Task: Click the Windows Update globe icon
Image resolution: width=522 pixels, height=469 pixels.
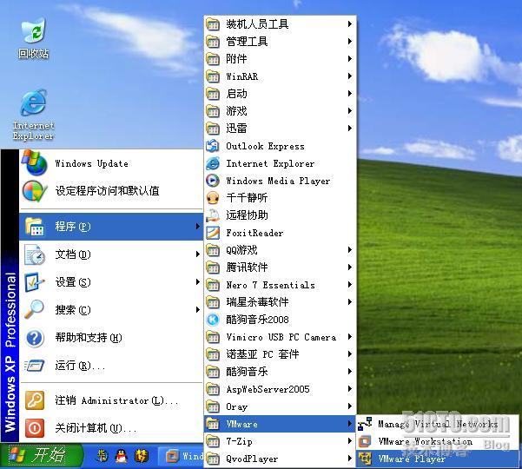Action: [x=34, y=162]
